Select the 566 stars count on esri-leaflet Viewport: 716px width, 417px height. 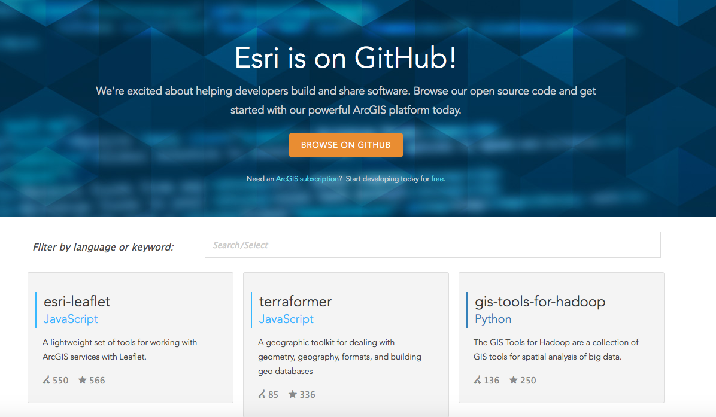[x=97, y=381]
